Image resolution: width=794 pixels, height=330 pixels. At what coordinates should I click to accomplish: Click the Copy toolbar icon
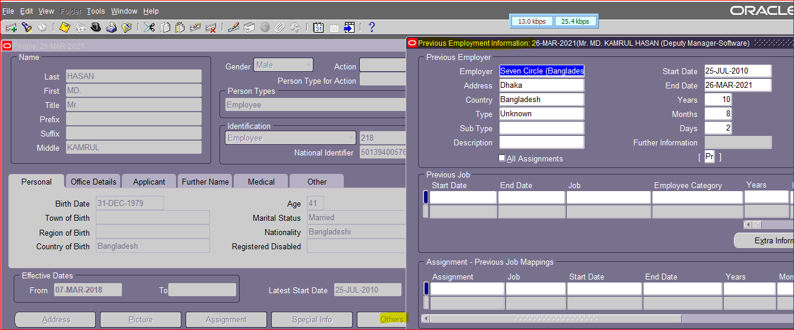165,27
